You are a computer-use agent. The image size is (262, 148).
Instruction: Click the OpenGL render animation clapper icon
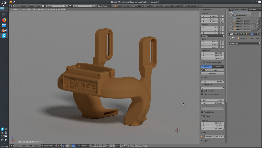(x=127, y=146)
